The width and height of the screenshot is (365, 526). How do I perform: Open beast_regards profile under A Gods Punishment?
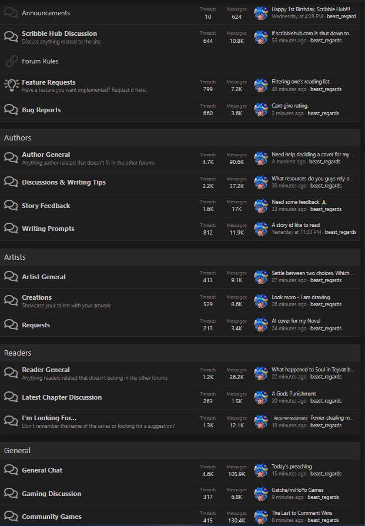click(x=326, y=401)
